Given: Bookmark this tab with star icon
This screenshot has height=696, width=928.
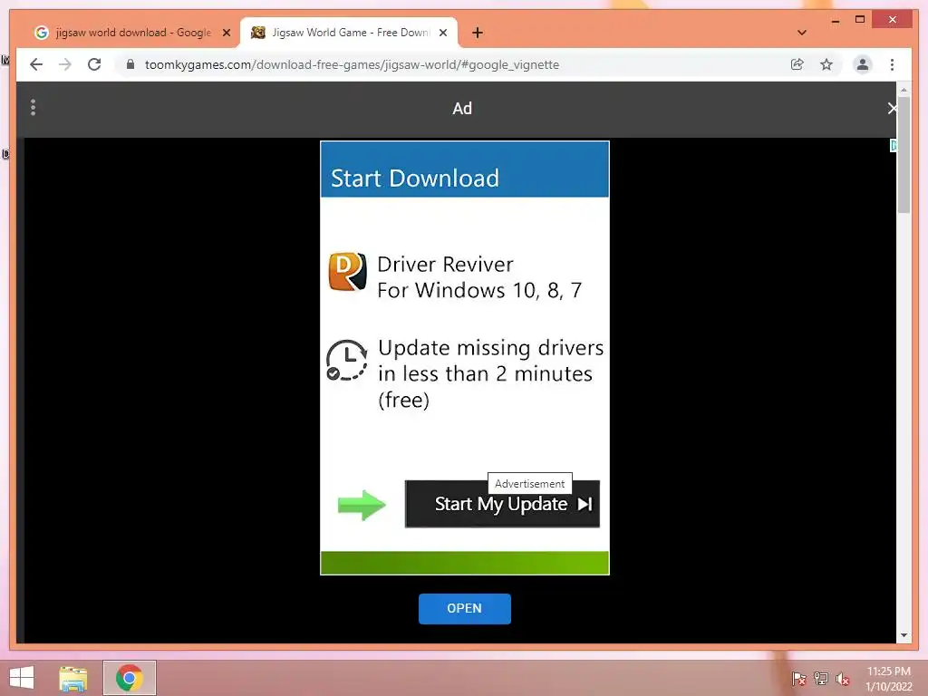Looking at the screenshot, I should (826, 64).
